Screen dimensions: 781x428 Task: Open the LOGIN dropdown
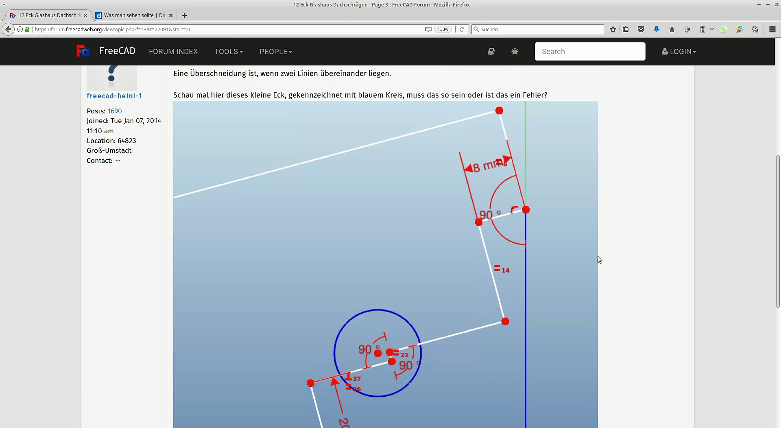679,52
